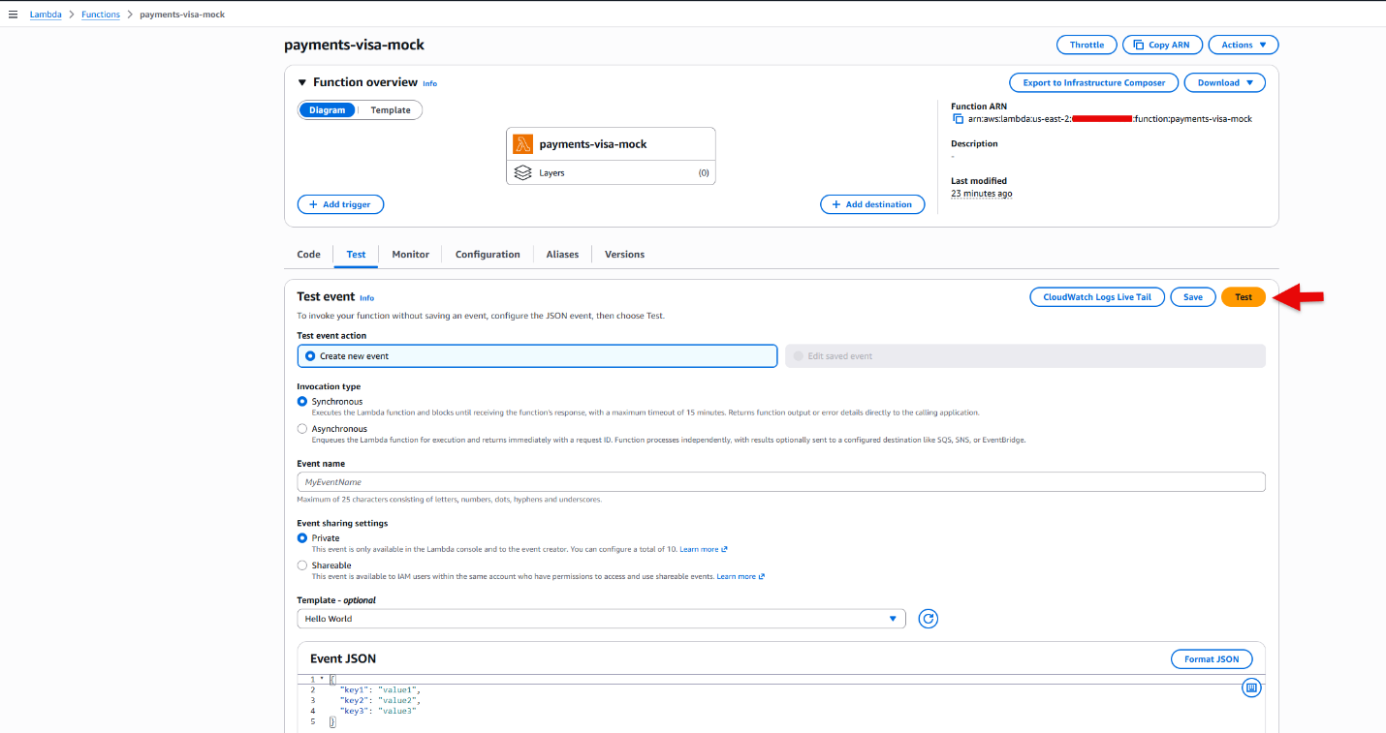Click the Event name input field
The height and width of the screenshot is (733, 1386).
(781, 482)
